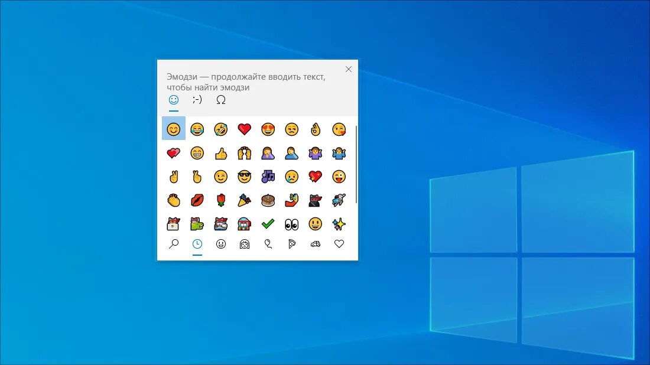
Task: Select the green check mark emoji
Action: (x=268, y=224)
